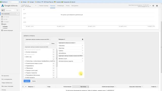Click the RoboForm toolbar icon
Image resolution: width=162 pixels, height=91 pixels.
tap(4, 2)
